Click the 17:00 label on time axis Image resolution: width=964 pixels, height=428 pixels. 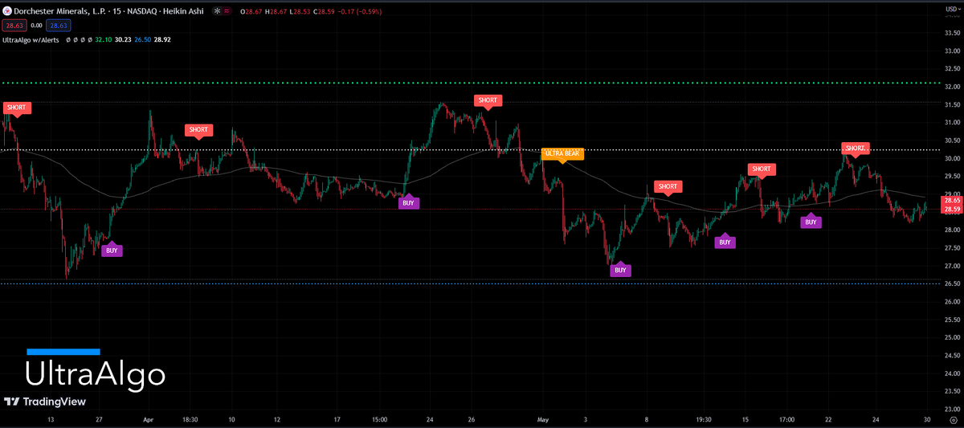tap(786, 419)
